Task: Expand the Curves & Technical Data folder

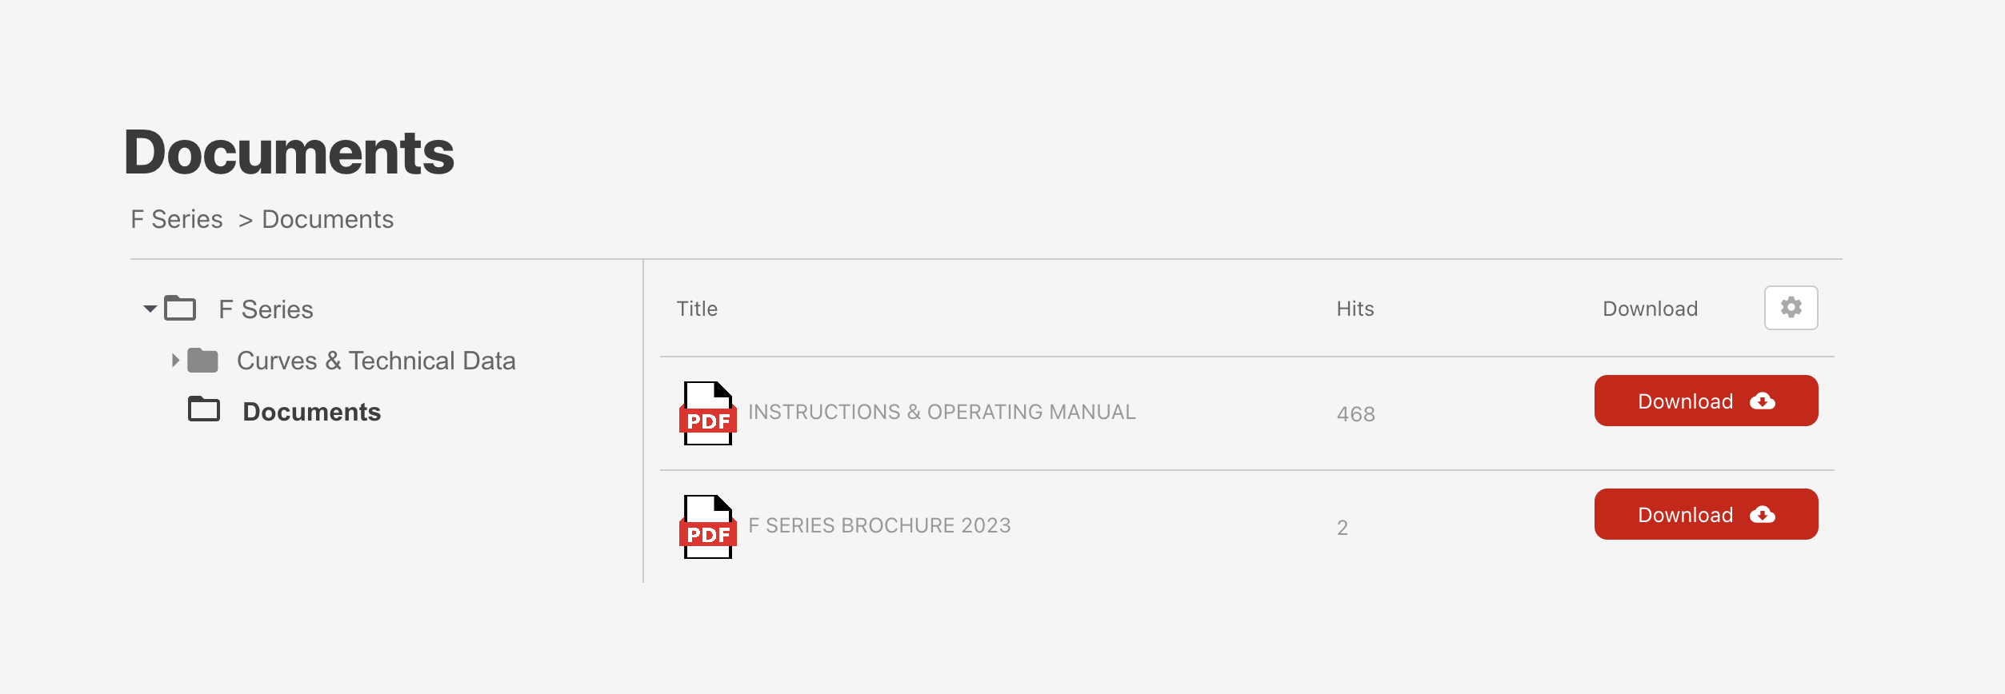Action: 175,361
